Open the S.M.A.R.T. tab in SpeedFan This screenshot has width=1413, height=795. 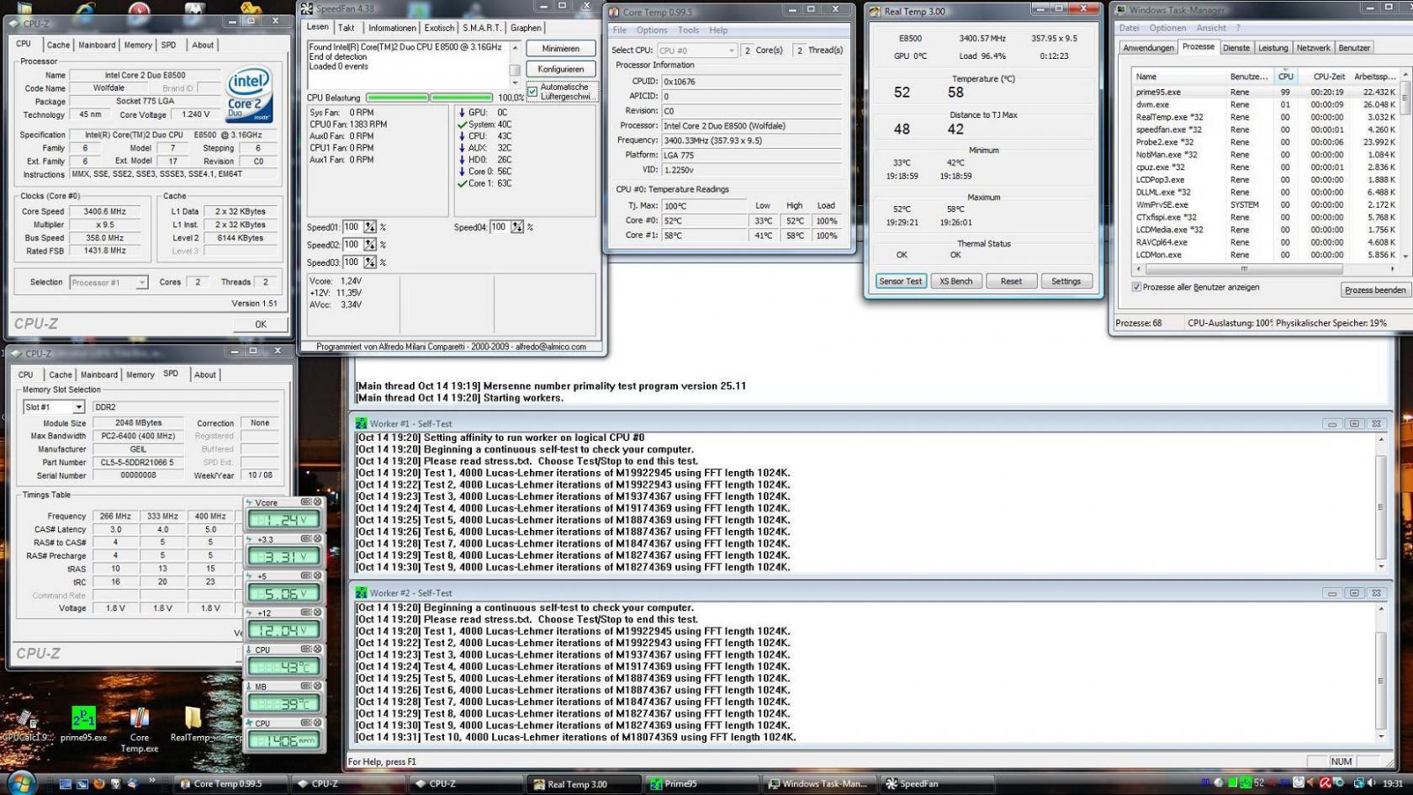point(482,28)
